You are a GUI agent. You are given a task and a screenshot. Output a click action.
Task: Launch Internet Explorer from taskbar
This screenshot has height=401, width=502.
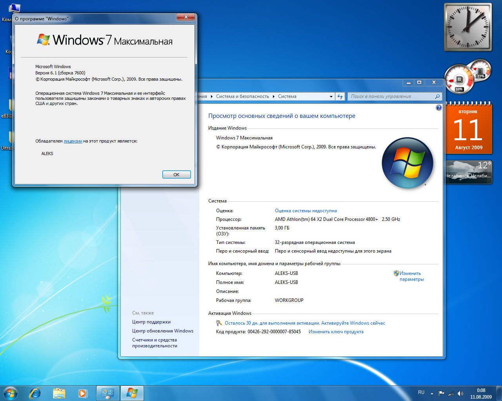(x=35, y=393)
